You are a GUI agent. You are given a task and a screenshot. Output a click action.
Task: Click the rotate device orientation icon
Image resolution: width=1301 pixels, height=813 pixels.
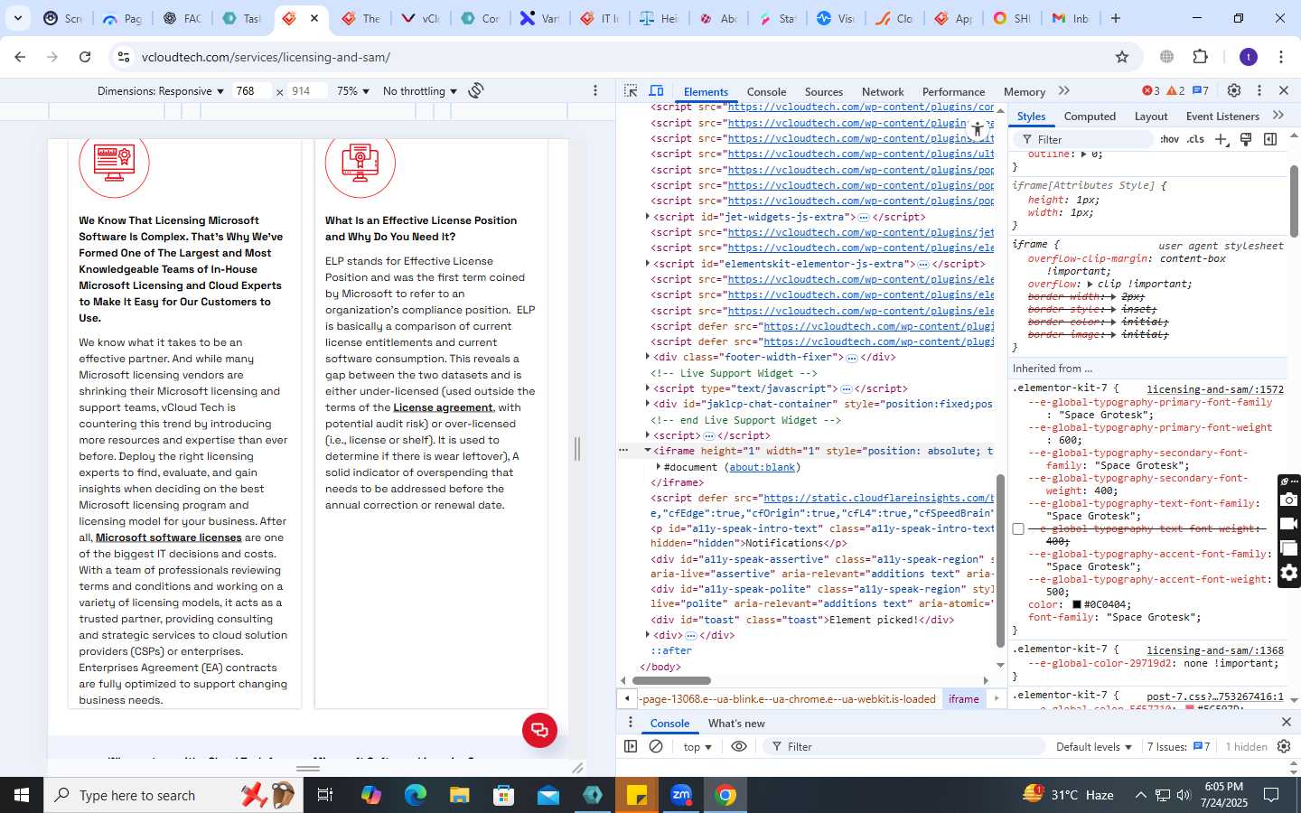click(x=476, y=90)
